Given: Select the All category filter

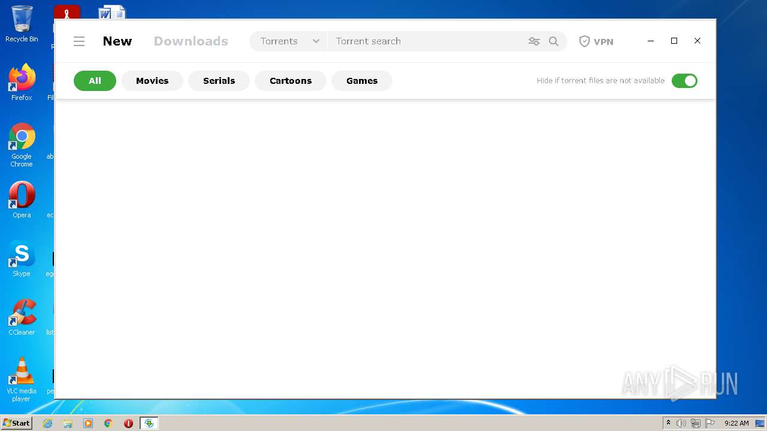Looking at the screenshot, I should (x=95, y=81).
